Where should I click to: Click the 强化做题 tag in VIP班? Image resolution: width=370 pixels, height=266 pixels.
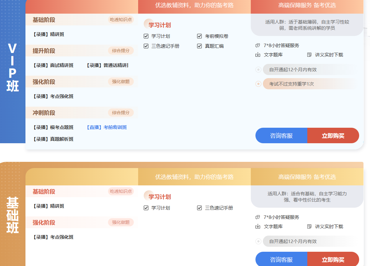121,82
